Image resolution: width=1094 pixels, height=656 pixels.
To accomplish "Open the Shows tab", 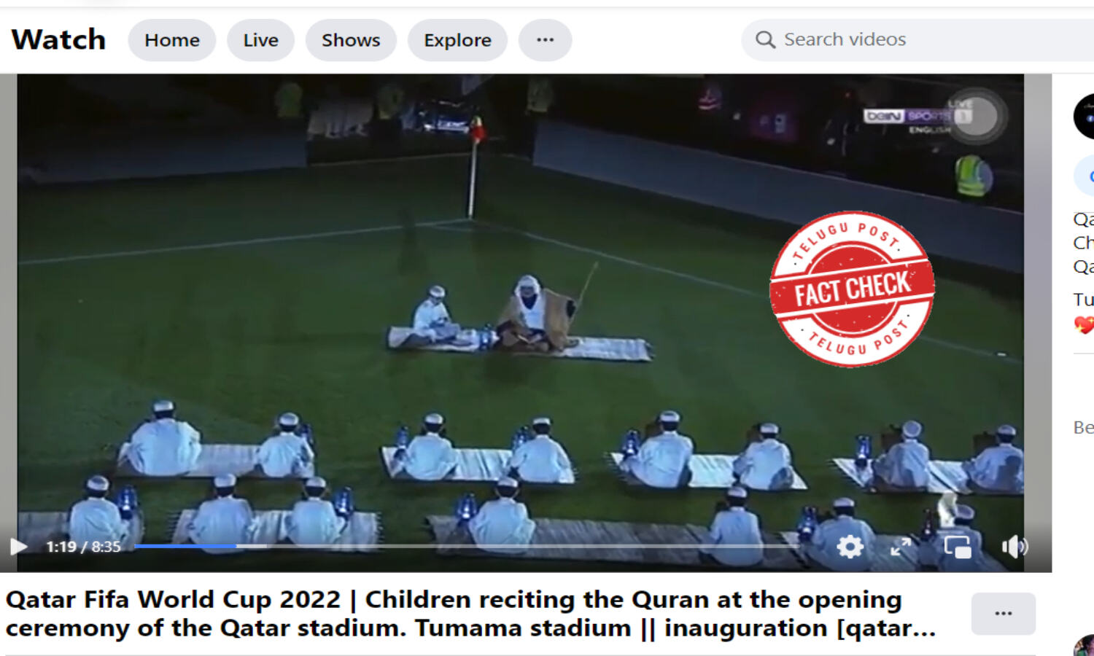I will tap(351, 40).
